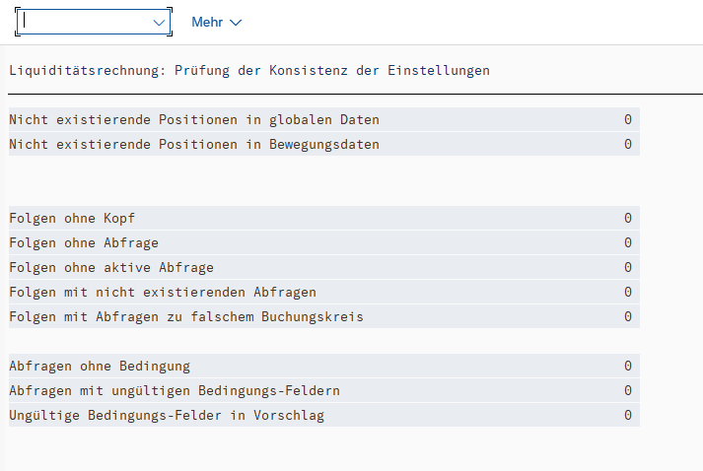Open the Mehr menu
The width and height of the screenshot is (703, 471).
(x=216, y=22)
